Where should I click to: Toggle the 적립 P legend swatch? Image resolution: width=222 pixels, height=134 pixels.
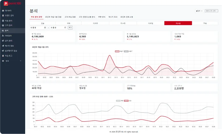(x=117, y=51)
